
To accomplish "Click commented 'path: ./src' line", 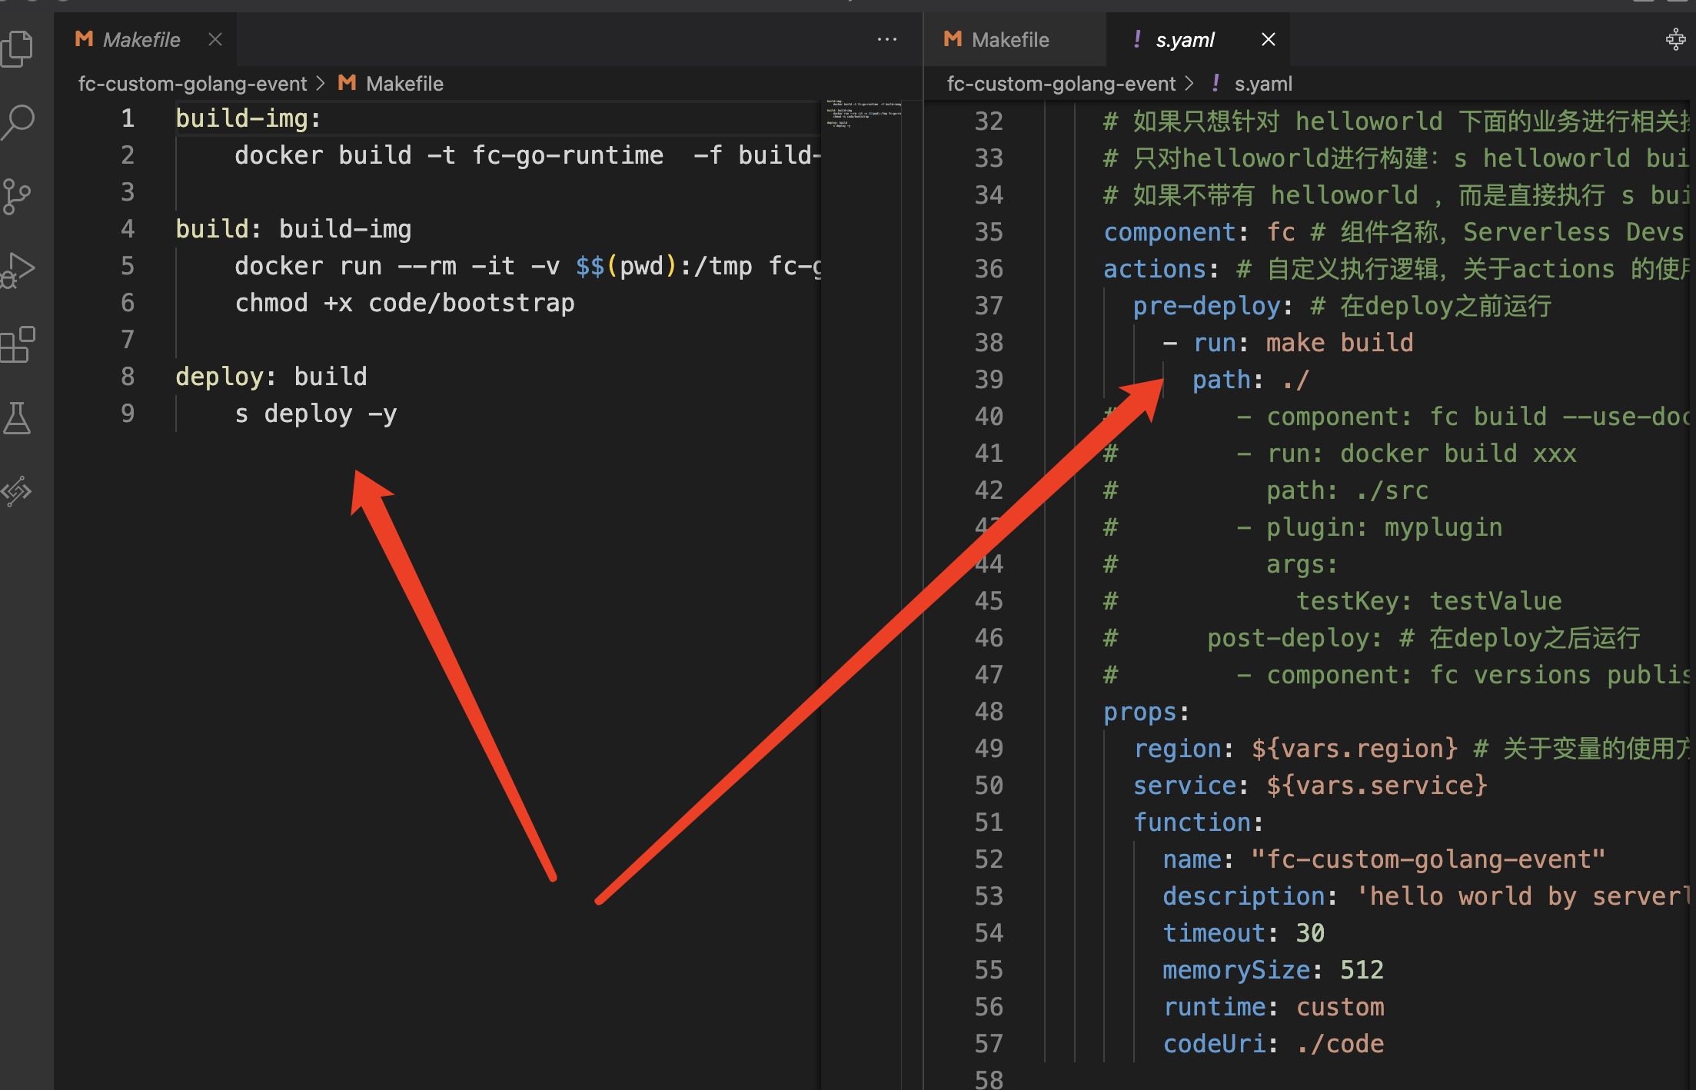I will 1347,490.
